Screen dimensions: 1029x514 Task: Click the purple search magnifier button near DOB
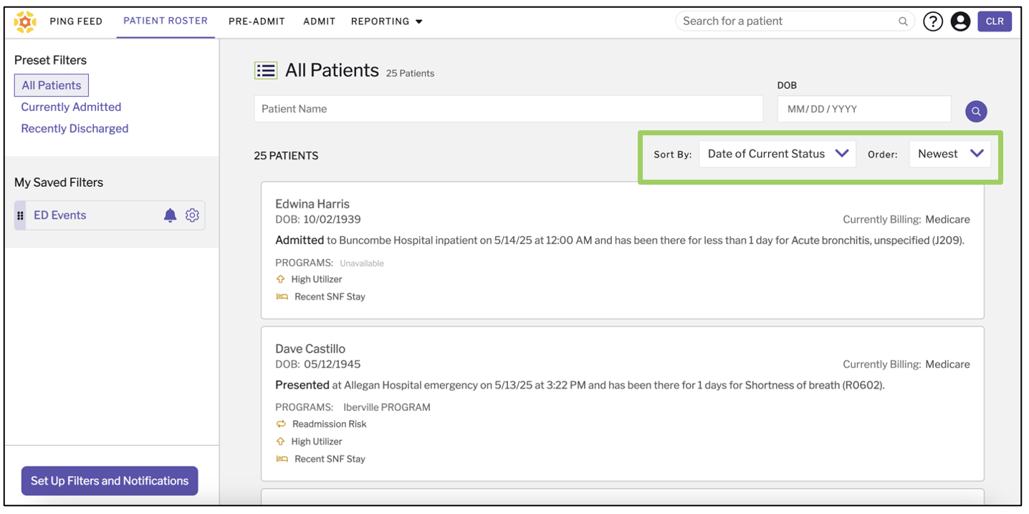point(976,111)
